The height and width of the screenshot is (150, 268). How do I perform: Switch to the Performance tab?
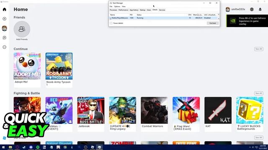(123, 10)
